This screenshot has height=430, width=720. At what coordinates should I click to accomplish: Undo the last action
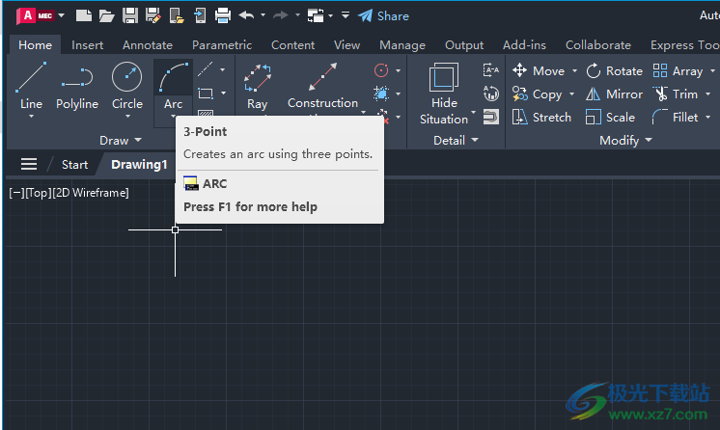point(246,15)
